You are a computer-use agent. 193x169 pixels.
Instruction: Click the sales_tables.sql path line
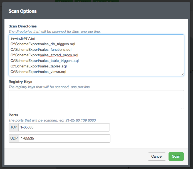click(x=39, y=66)
